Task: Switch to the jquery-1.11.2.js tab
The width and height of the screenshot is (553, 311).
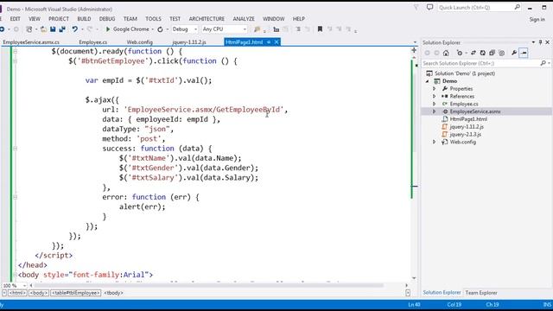Action: pyautogui.click(x=189, y=42)
